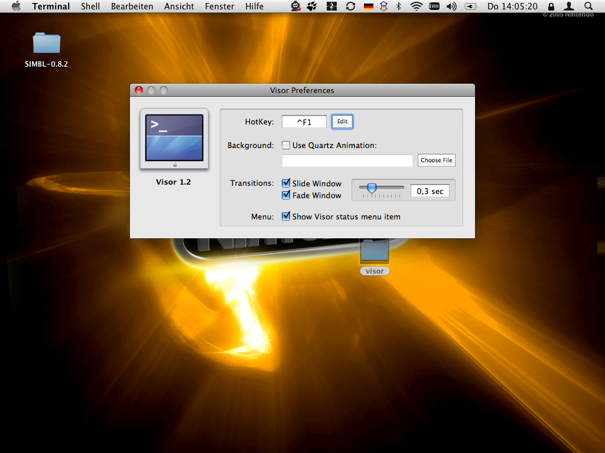Click the Visor 1.2 version label
Image resolution: width=605 pixels, height=453 pixels.
tap(173, 182)
